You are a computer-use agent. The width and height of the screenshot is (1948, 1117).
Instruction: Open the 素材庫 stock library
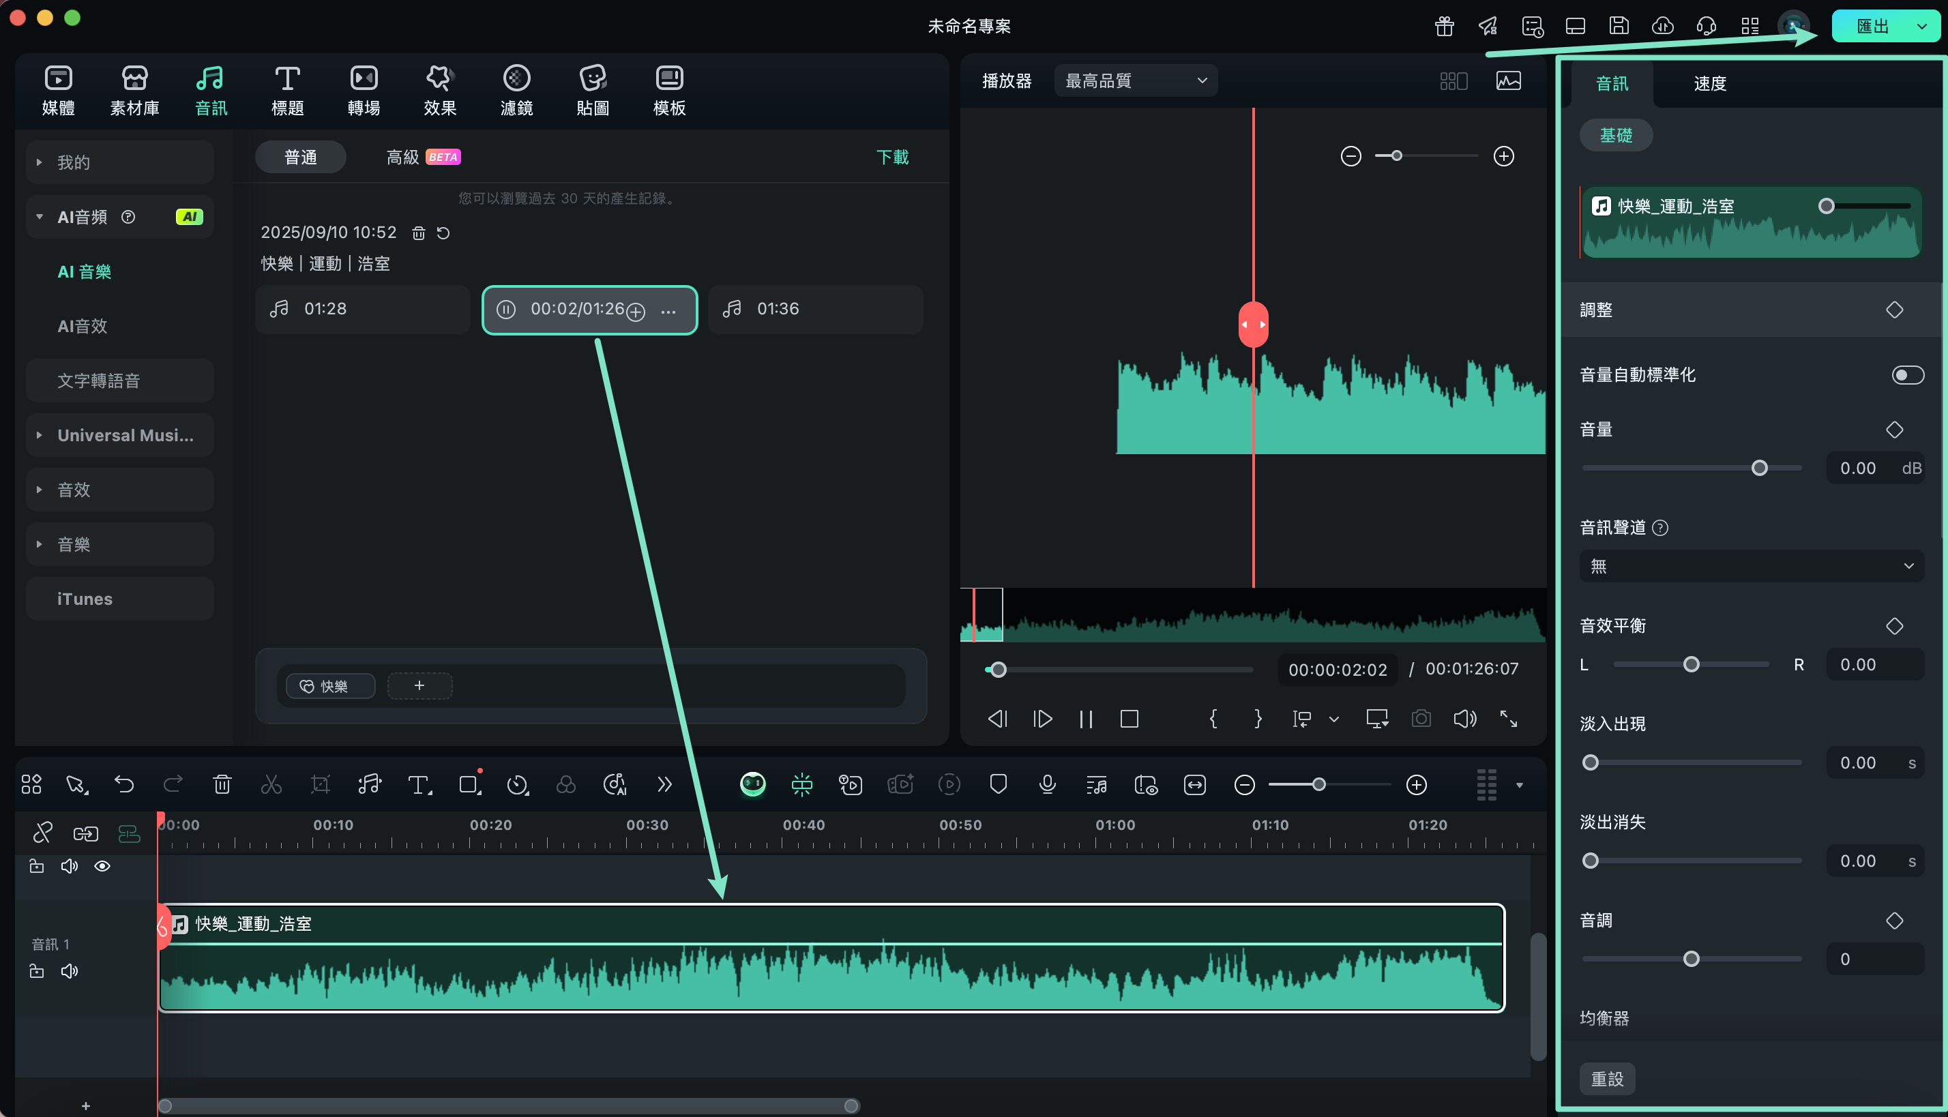click(134, 91)
